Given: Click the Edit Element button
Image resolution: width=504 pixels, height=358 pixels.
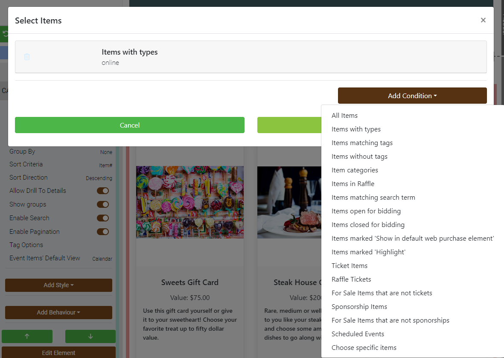Looking at the screenshot, I should tap(58, 353).
